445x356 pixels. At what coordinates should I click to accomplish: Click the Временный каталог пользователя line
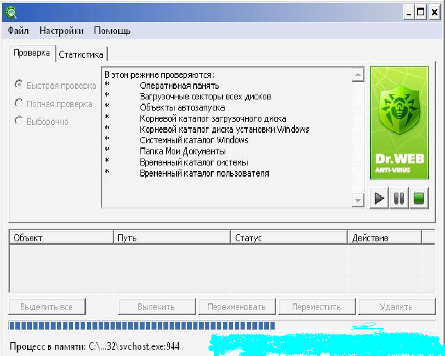(x=204, y=173)
